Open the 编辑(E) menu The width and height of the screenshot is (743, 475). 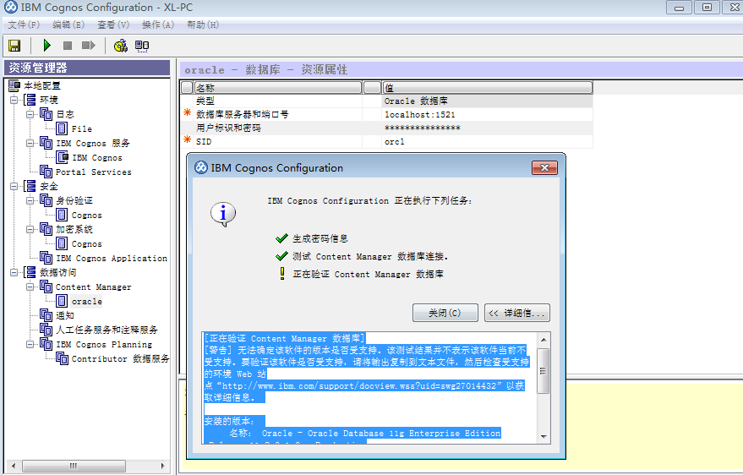(68, 25)
